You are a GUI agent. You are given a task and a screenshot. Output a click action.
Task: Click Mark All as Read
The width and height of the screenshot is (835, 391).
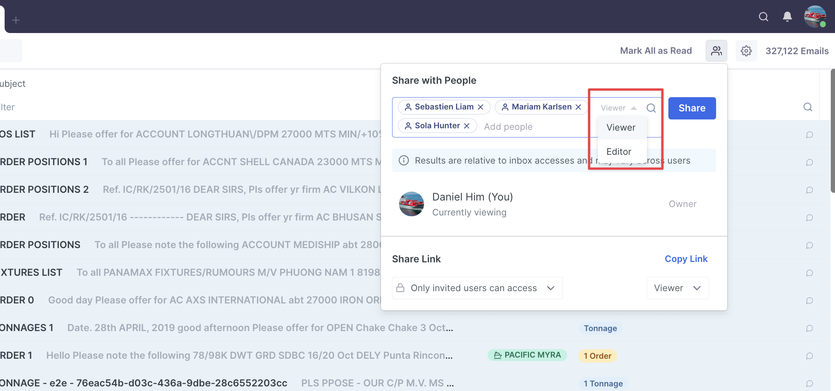tap(656, 51)
